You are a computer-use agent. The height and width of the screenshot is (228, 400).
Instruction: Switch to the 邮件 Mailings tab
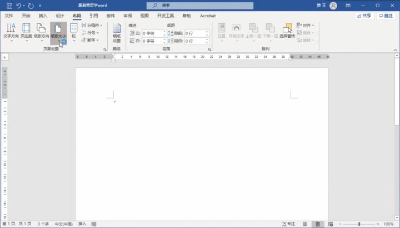(x=111, y=16)
